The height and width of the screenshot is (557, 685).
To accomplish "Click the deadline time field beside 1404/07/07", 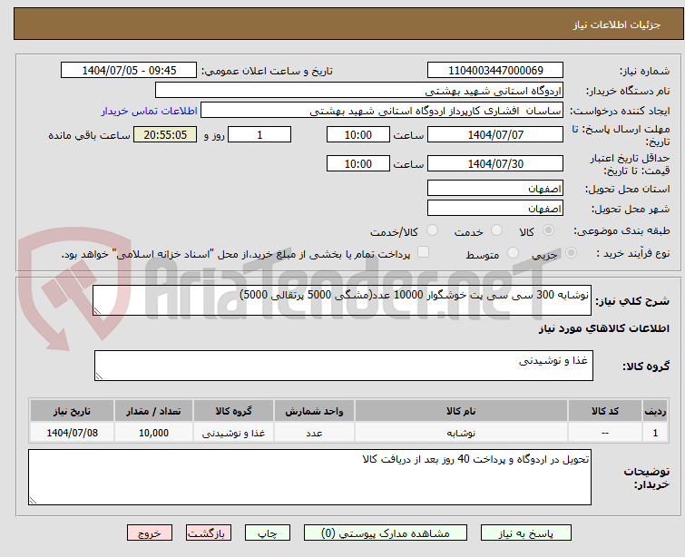I will tap(358, 134).
